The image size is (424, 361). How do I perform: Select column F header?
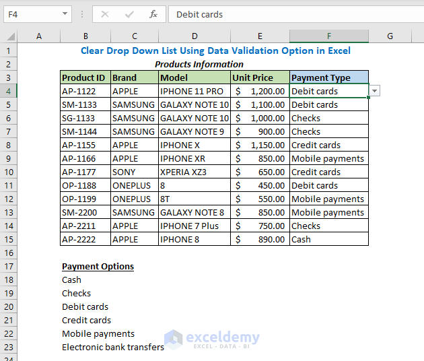coord(329,36)
